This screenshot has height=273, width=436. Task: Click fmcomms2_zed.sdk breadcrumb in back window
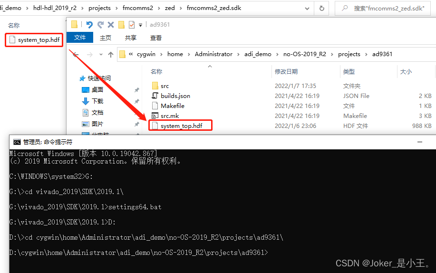click(x=214, y=8)
